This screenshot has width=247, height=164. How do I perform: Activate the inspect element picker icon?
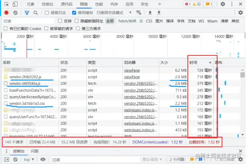coord(7,4)
